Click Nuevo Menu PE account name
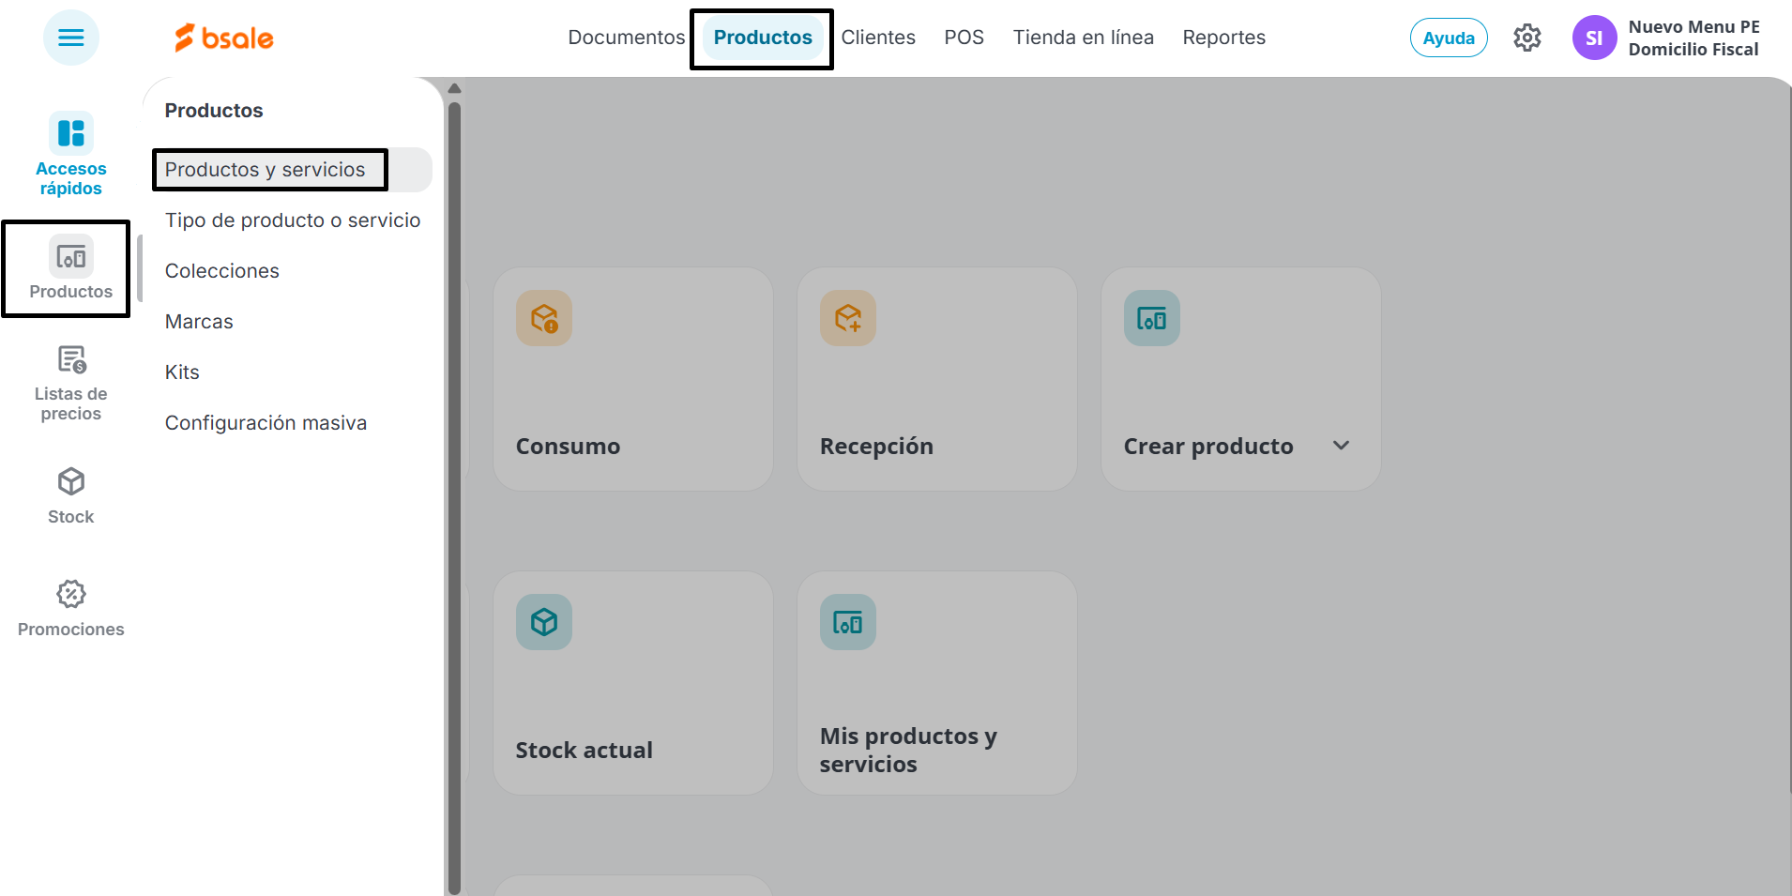1792x896 pixels. (x=1694, y=27)
